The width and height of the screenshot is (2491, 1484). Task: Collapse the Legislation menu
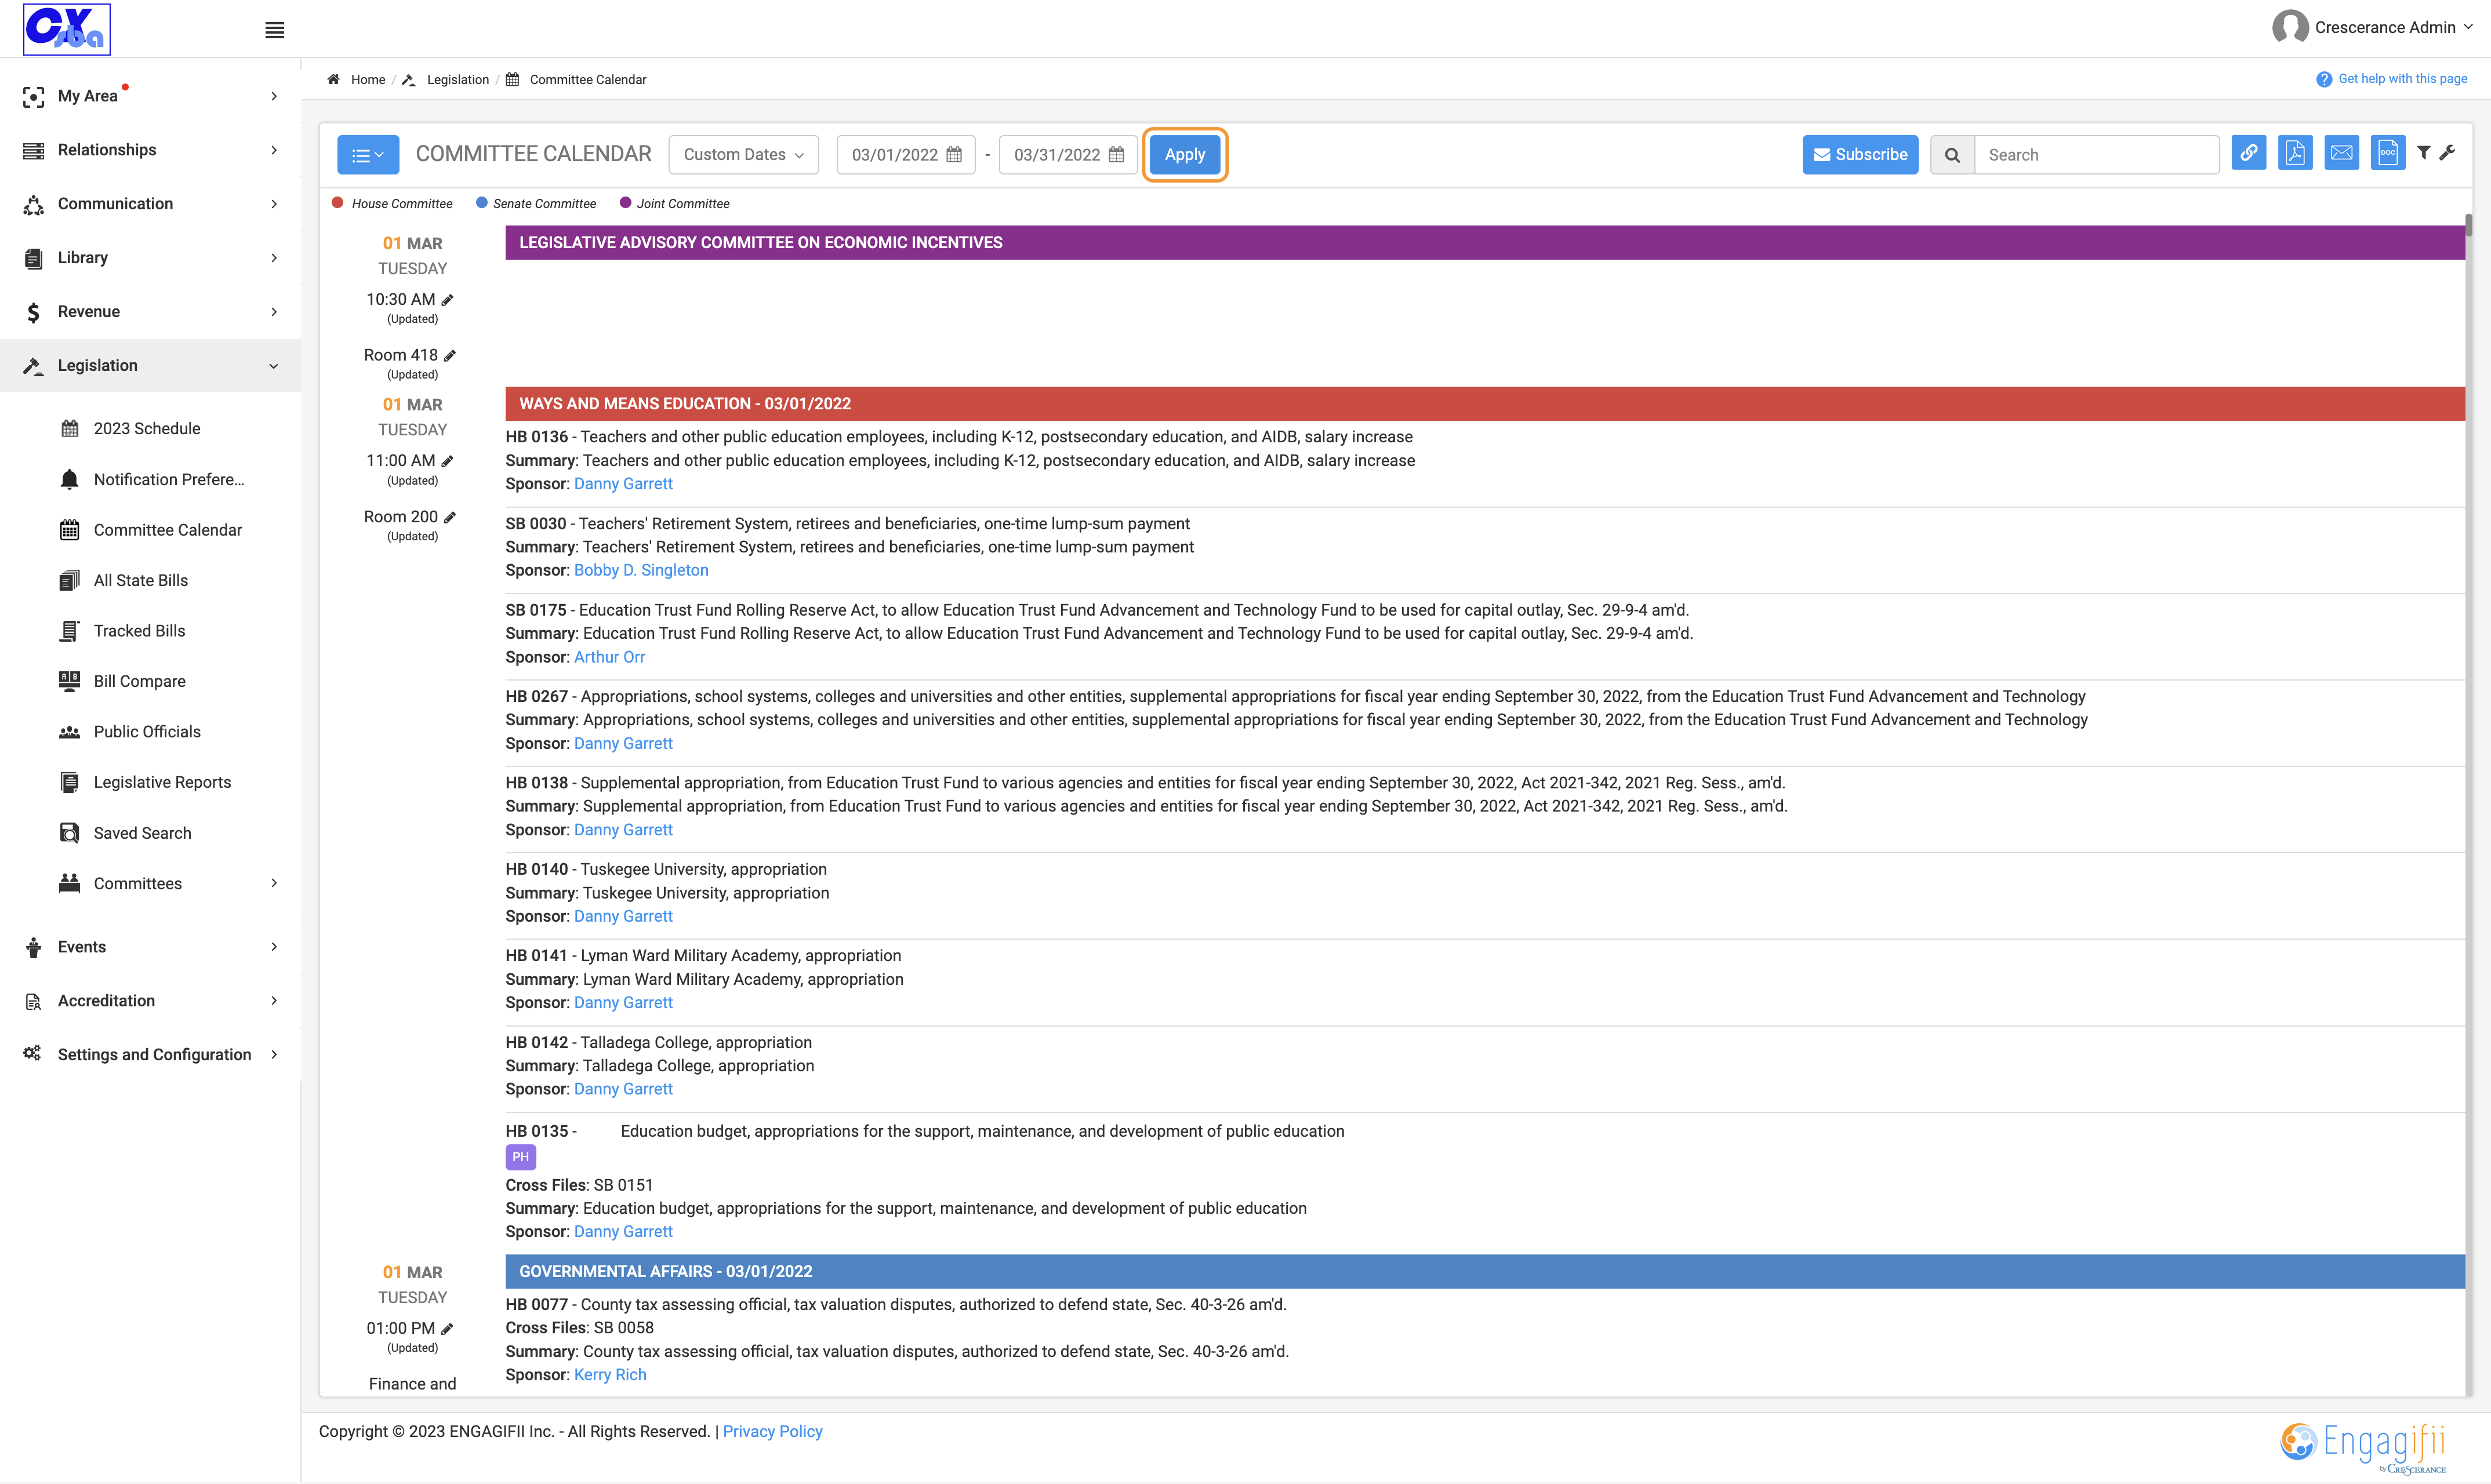pyautogui.click(x=150, y=366)
